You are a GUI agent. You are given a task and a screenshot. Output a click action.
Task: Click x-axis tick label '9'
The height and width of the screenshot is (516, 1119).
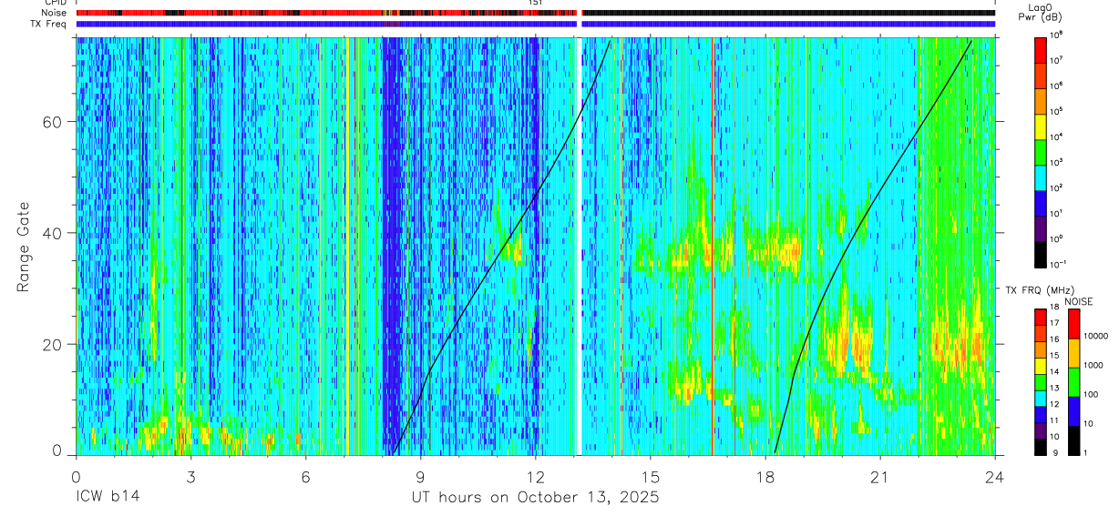(x=420, y=477)
